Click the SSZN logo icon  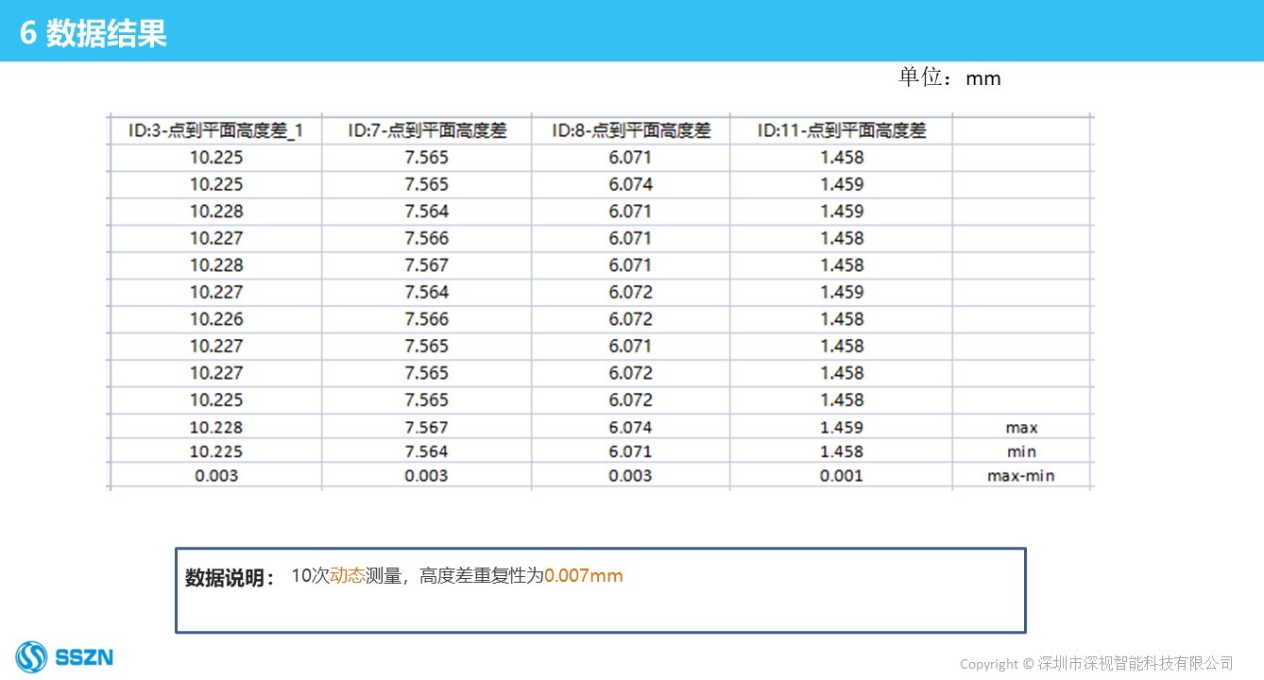[x=31, y=656]
